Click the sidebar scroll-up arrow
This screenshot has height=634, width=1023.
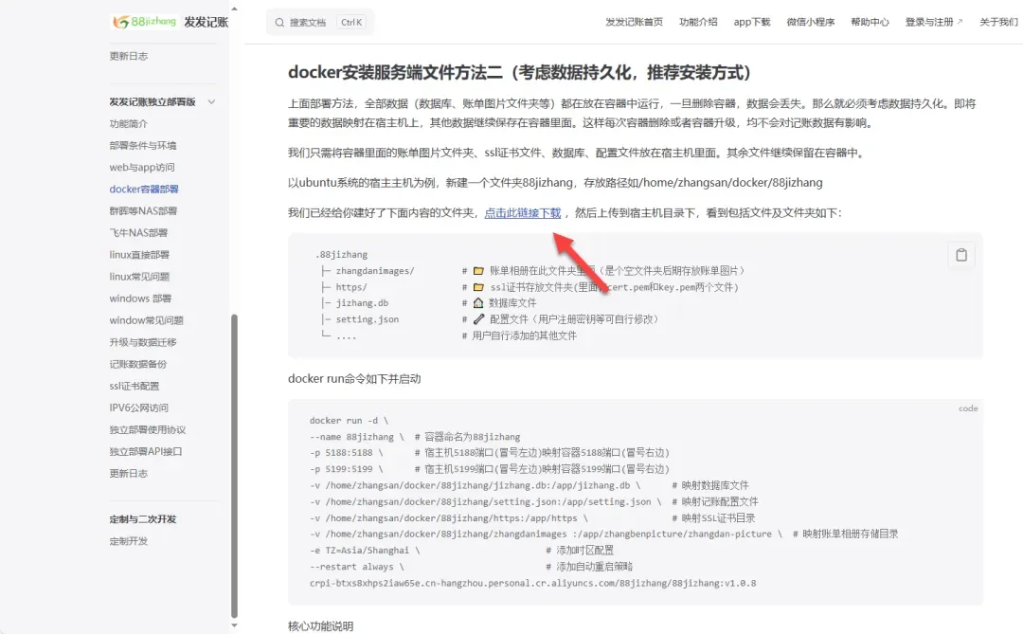[x=234, y=9]
